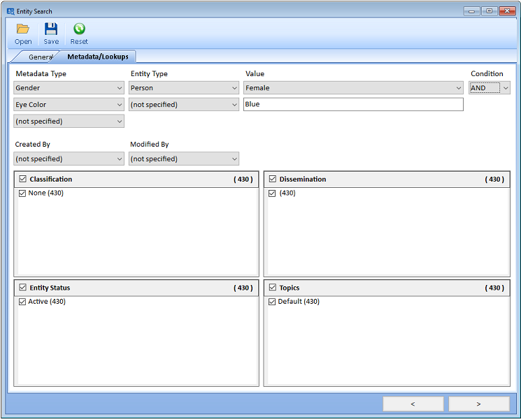The width and height of the screenshot is (521, 419).
Task: Click the Condition column label
Action: click(x=487, y=73)
